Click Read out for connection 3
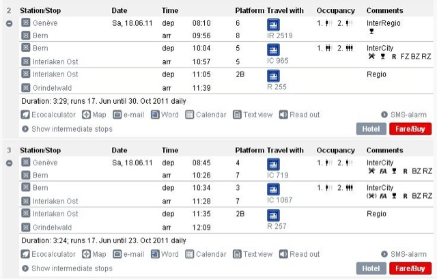Image resolution: width=437 pixels, height=280 pixels. (x=300, y=254)
